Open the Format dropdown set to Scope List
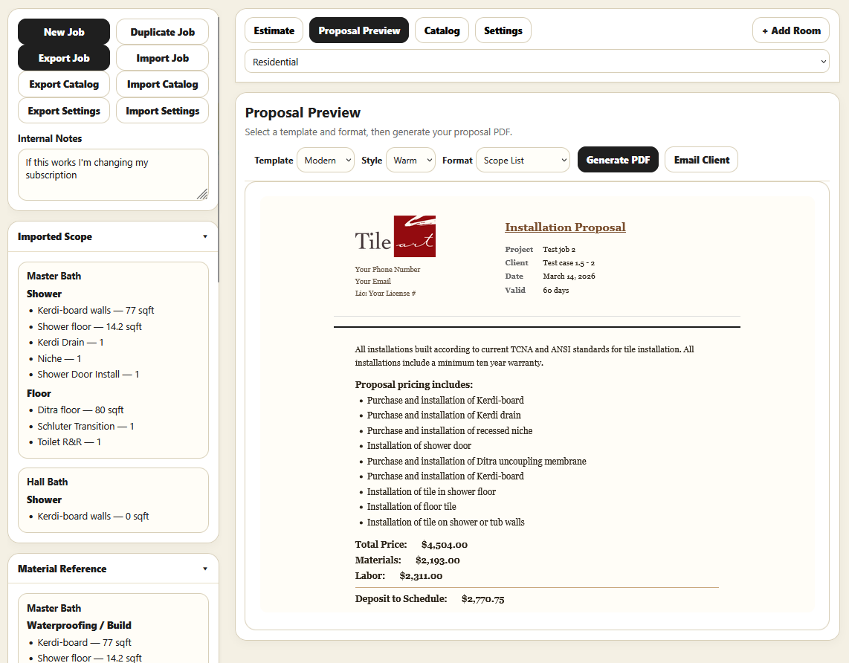Image resolution: width=849 pixels, height=663 pixels. pyautogui.click(x=523, y=159)
